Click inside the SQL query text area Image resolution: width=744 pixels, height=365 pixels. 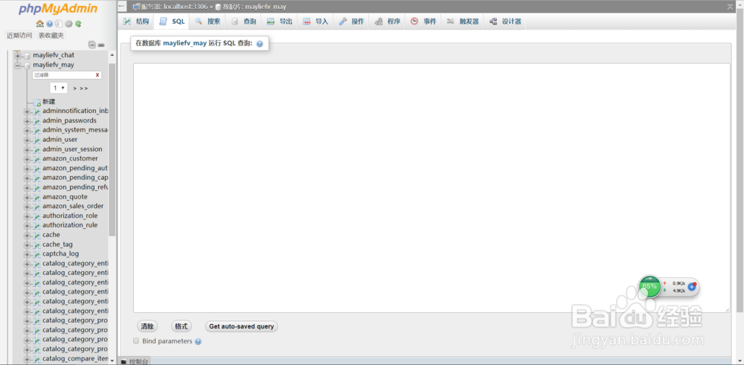pos(432,188)
